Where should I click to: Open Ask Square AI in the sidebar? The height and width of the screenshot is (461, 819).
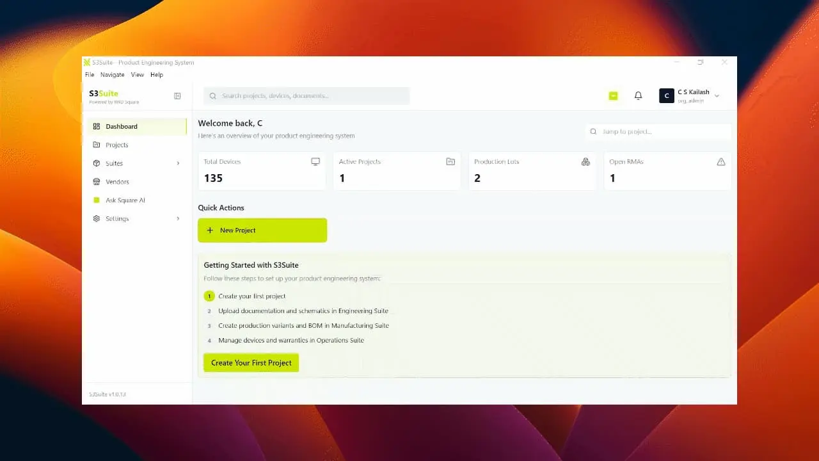138,200
